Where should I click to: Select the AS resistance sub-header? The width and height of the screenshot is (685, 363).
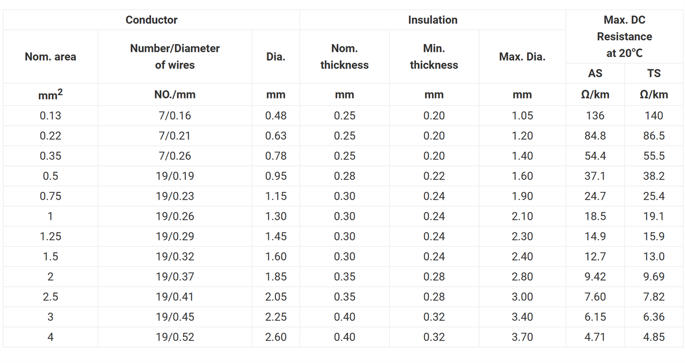[595, 73]
